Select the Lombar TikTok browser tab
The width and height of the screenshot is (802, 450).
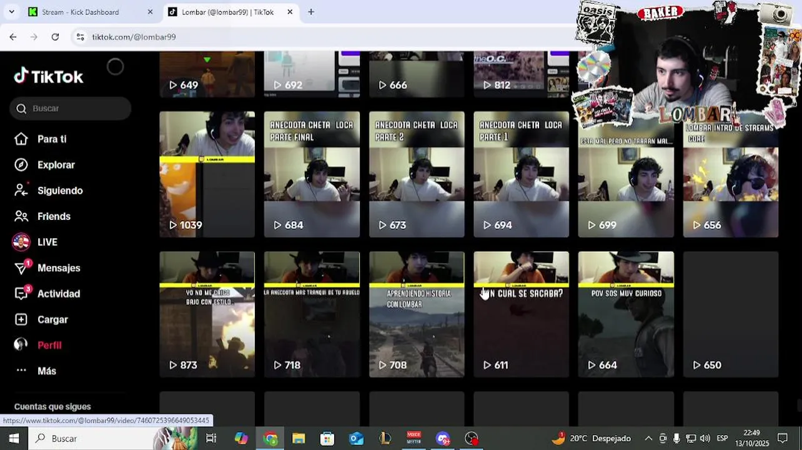click(x=227, y=12)
